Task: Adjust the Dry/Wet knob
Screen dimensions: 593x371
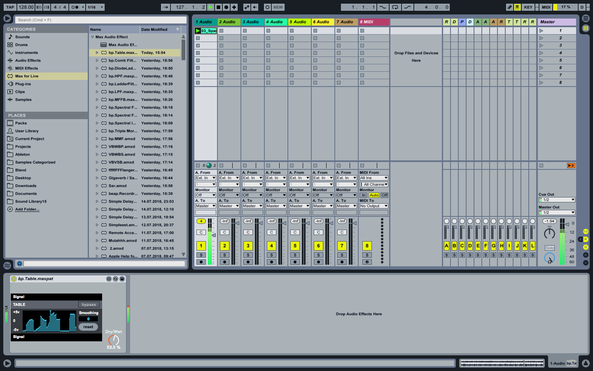Action: click(x=114, y=340)
